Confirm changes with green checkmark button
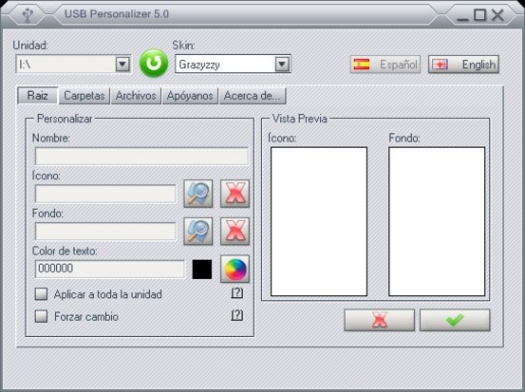This screenshot has height=392, width=525. point(455,320)
